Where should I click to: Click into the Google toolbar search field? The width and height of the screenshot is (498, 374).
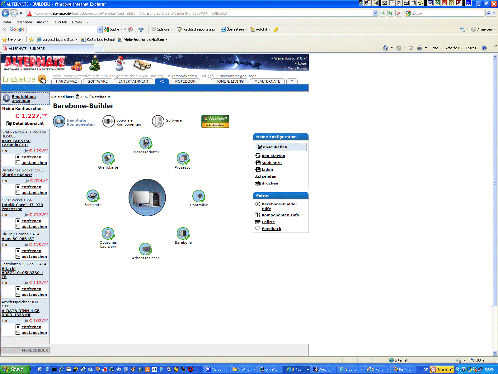pyautogui.click(x=62, y=29)
